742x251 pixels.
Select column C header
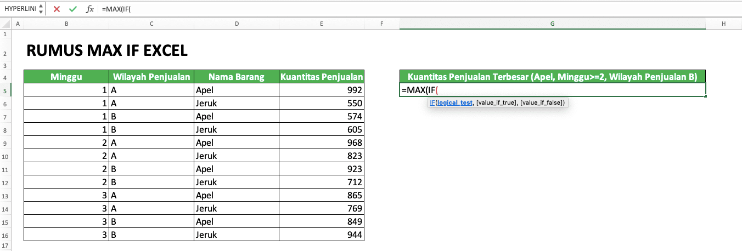[x=151, y=24]
